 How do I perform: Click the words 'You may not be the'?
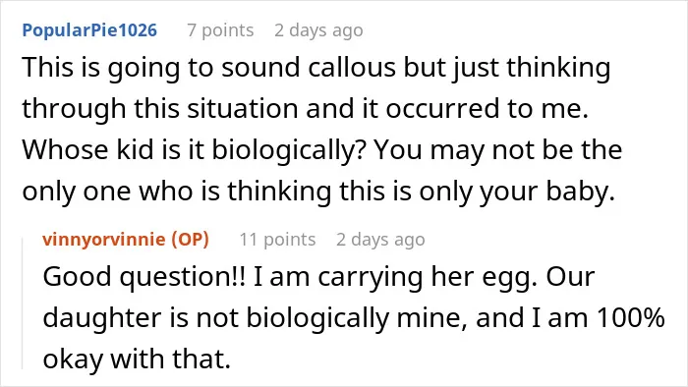(497, 150)
